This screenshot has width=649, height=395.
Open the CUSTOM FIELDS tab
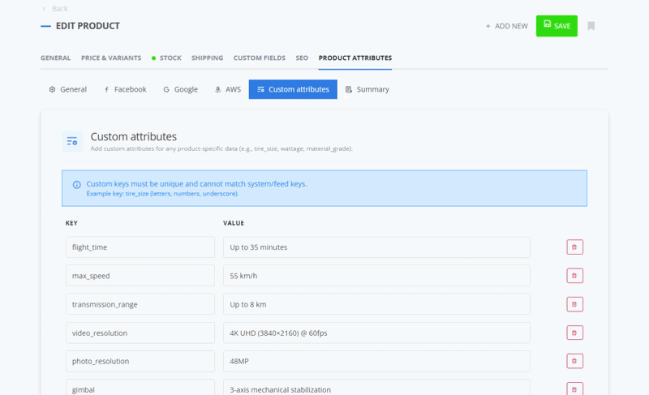(x=259, y=58)
